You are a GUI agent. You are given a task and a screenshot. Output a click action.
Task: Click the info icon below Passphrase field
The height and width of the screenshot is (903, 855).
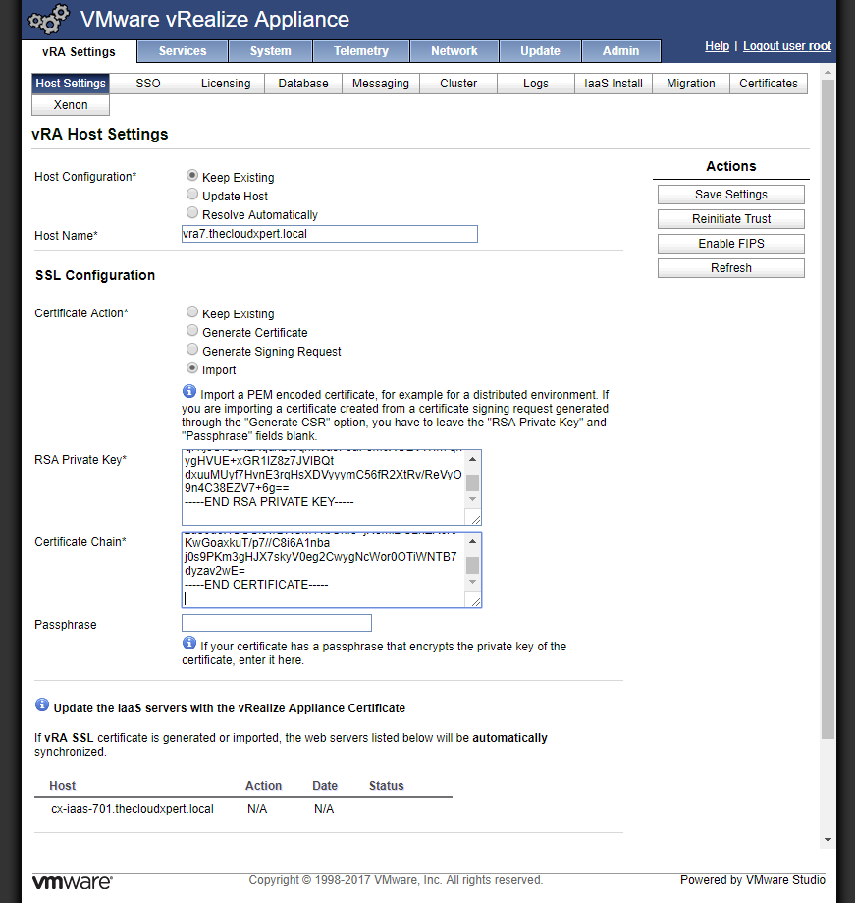(x=189, y=644)
